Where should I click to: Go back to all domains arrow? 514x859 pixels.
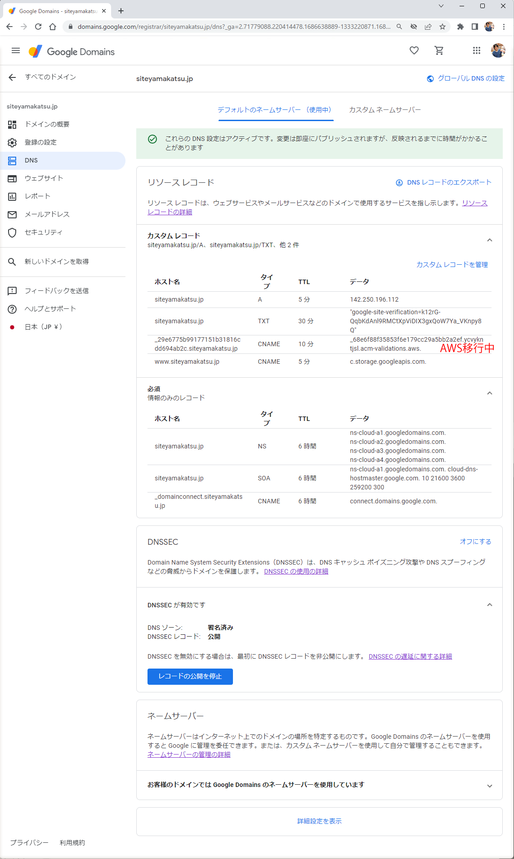click(12, 77)
